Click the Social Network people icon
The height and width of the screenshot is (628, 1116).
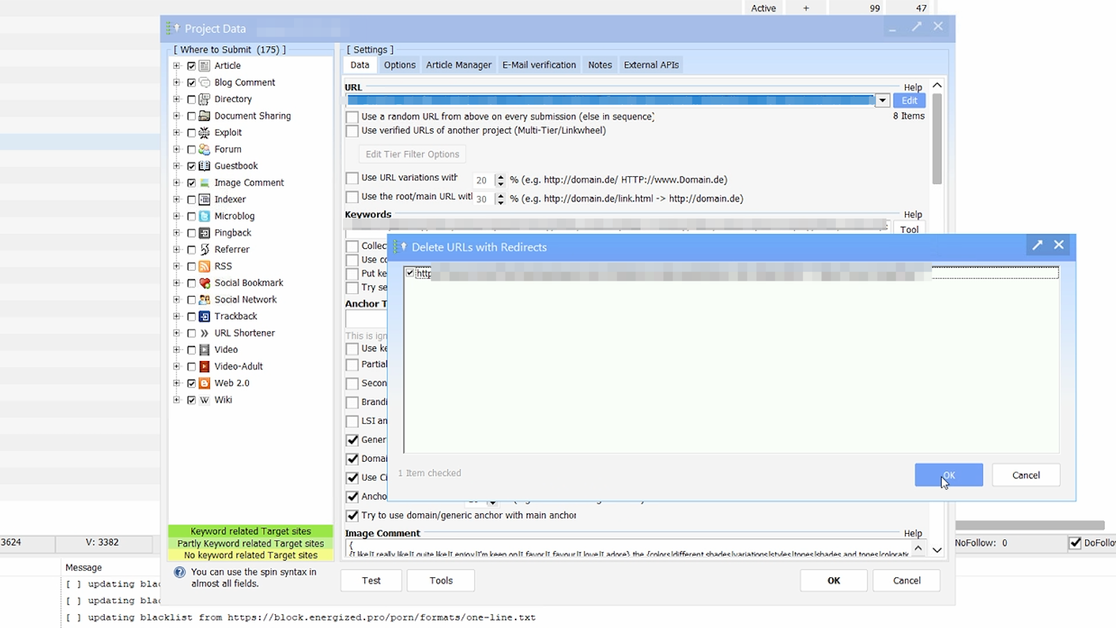coord(205,300)
